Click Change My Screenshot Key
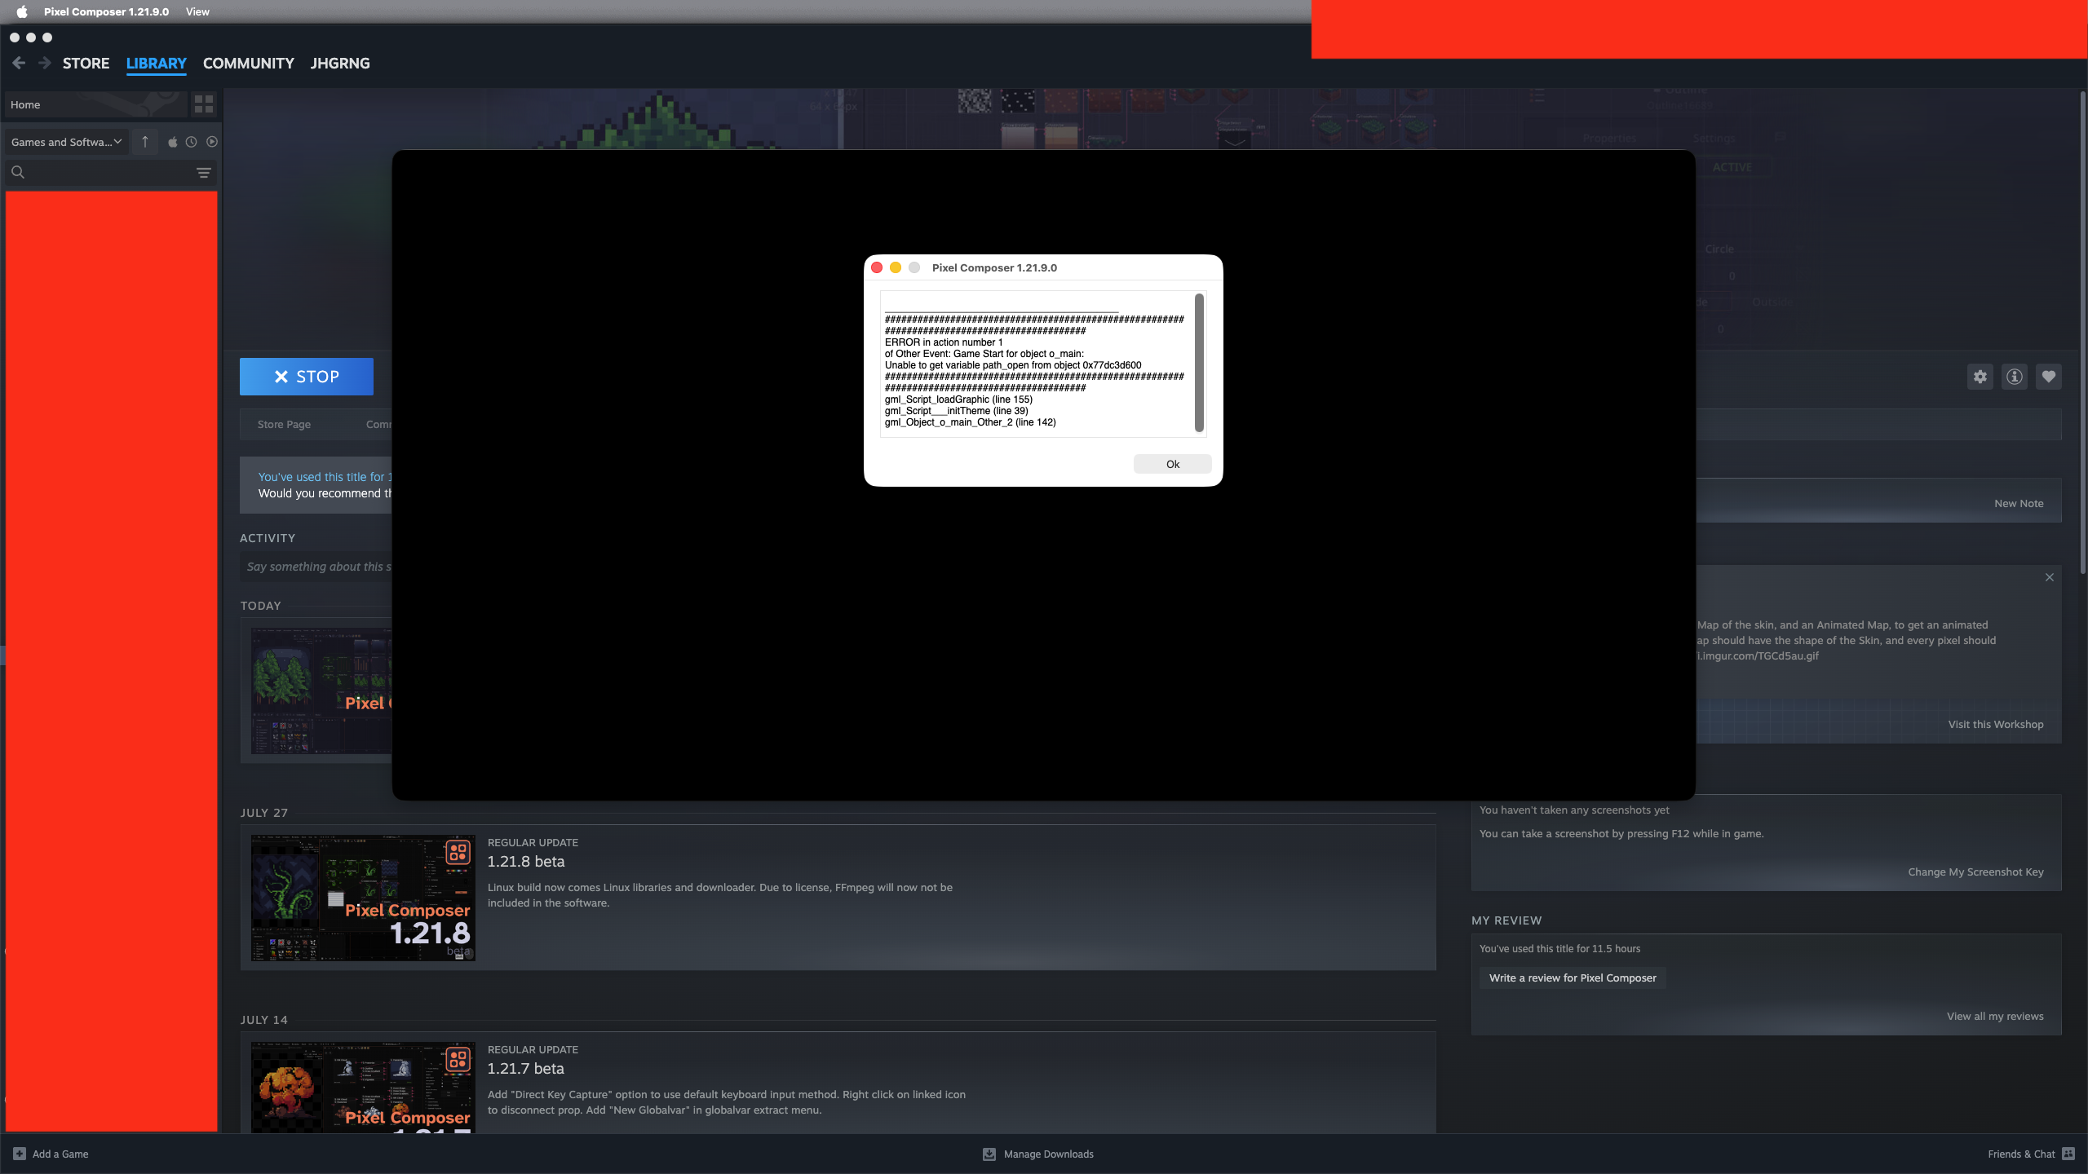The height and width of the screenshot is (1174, 2088). click(x=1975, y=872)
